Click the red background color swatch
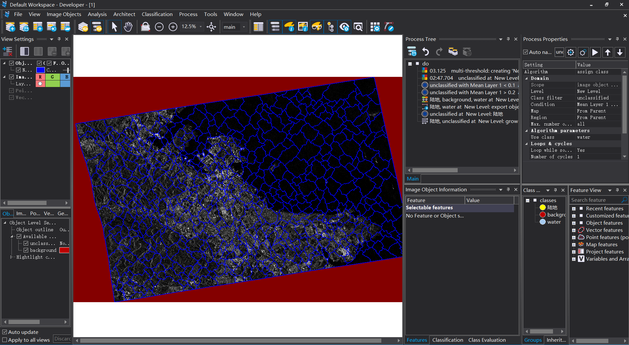Image resolution: width=629 pixels, height=345 pixels. 64,250
